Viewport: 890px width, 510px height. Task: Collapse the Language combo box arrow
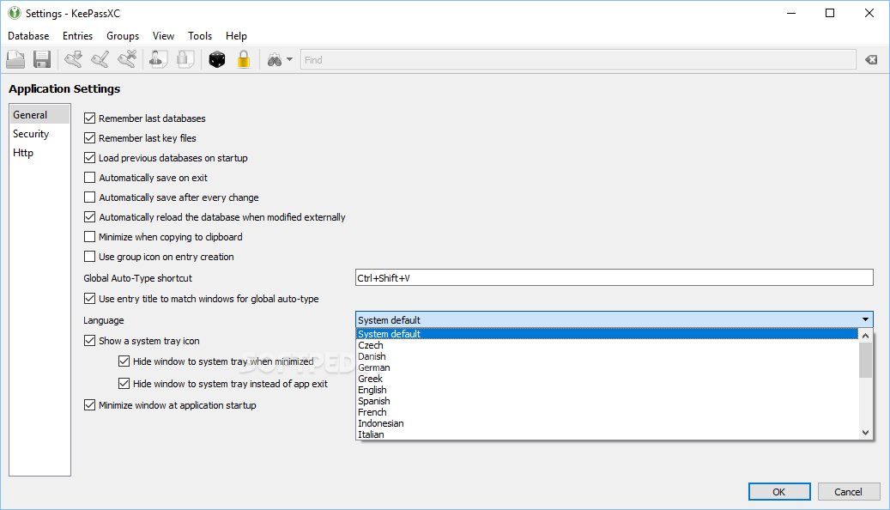coord(865,319)
